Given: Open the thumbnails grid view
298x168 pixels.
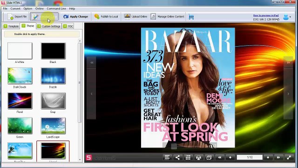Looking at the screenshot, I should pyautogui.click(x=188, y=158).
